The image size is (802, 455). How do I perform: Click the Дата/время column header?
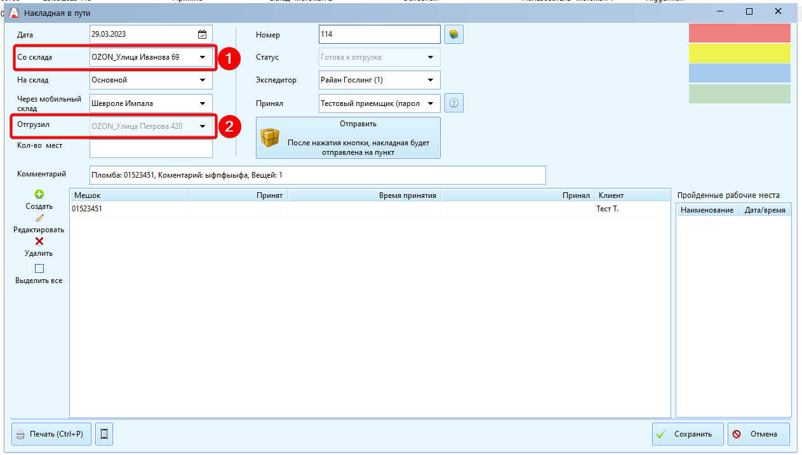[x=766, y=210]
